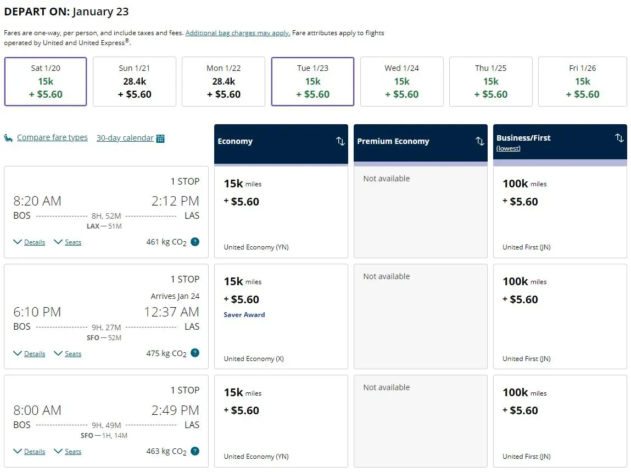This screenshot has width=631, height=472.
Task: Click the sort icon on Business/First column
Action: click(620, 137)
